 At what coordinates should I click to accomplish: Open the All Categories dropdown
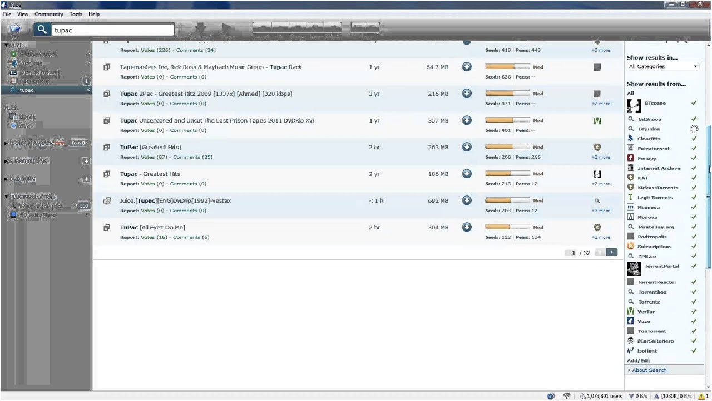(662, 66)
